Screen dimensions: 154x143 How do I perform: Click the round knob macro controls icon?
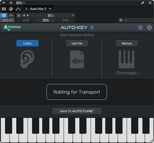coord(11,9)
